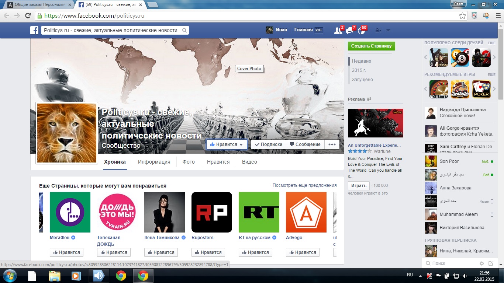Open the Wartune ad image

[x=376, y=123]
